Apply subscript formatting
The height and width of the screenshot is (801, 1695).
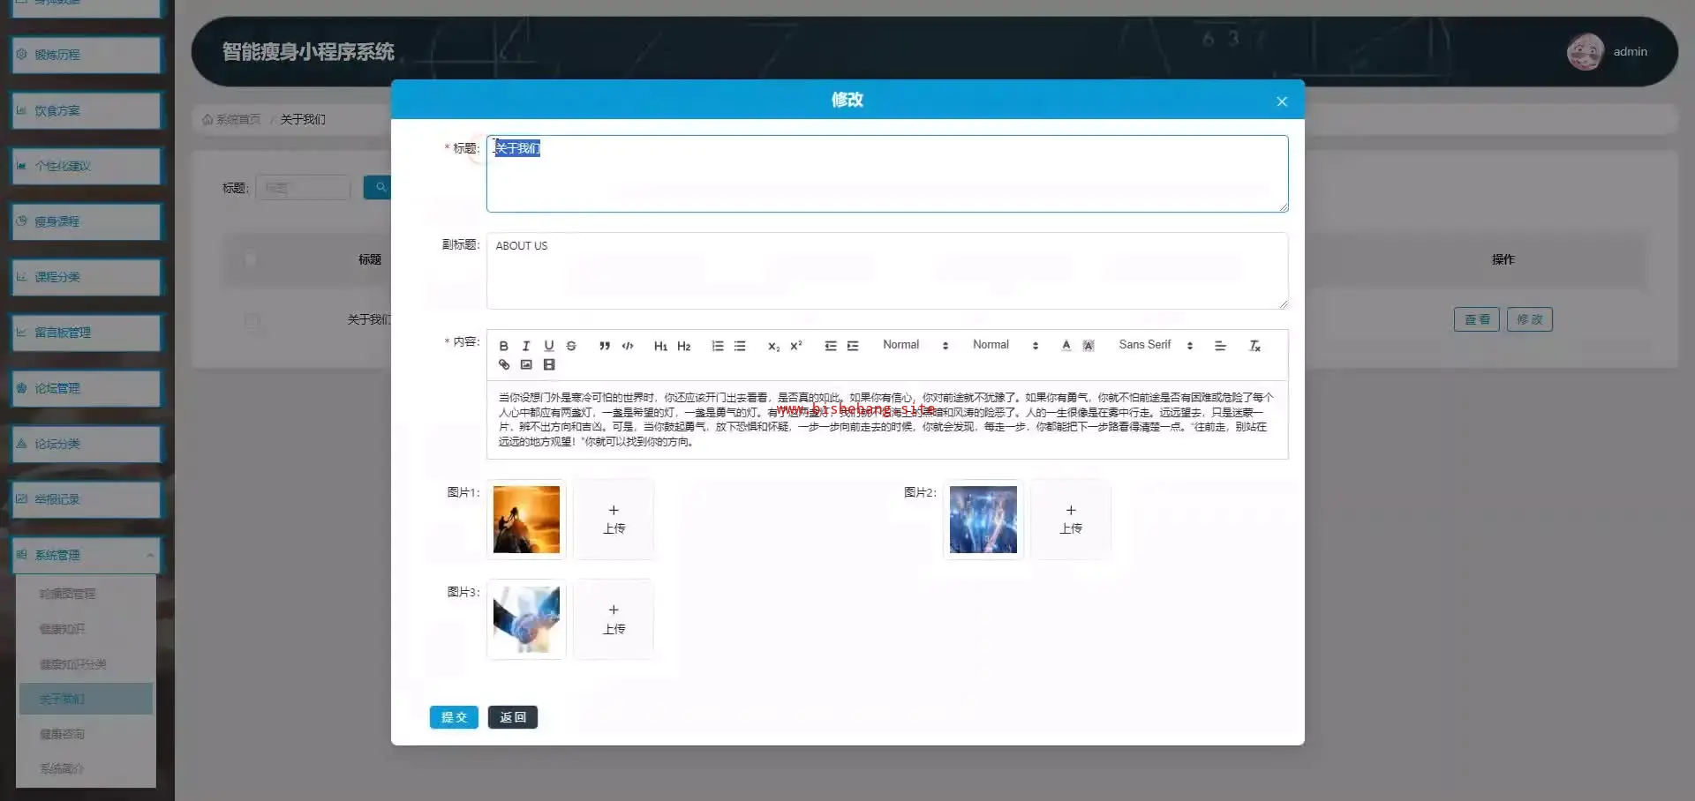click(773, 346)
